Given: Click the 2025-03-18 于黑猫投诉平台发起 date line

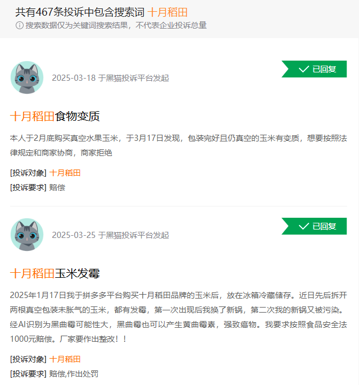Looking at the screenshot, I should pyautogui.click(x=110, y=78).
